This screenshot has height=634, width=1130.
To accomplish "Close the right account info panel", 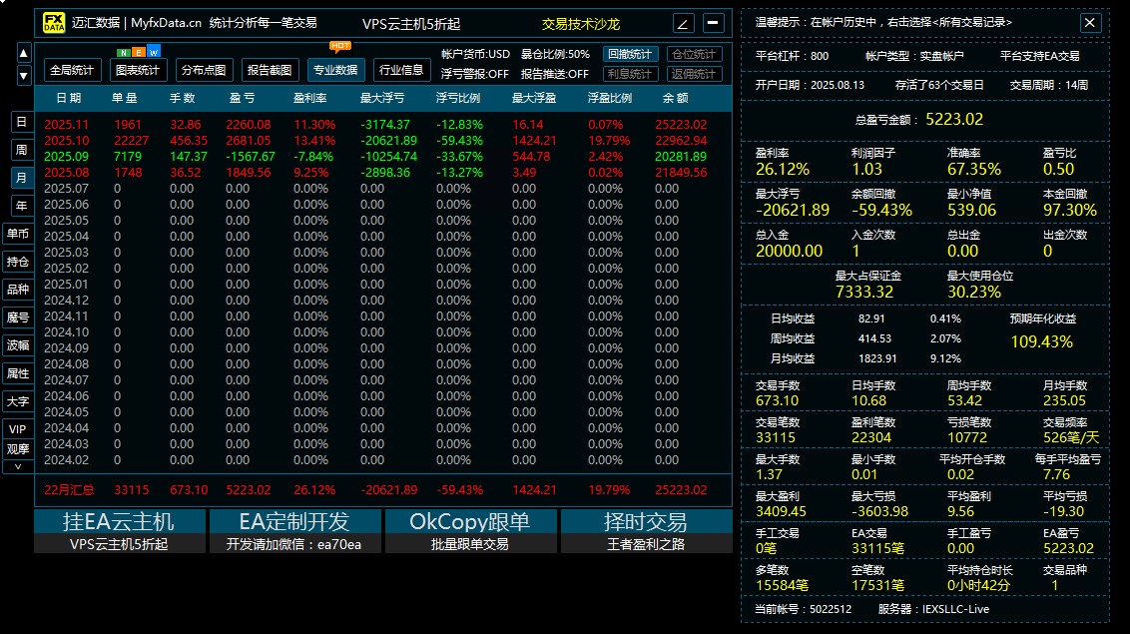I will coord(1090,23).
